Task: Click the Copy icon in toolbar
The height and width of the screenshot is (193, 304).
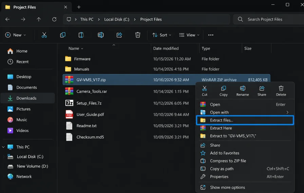Action: pos(63,35)
